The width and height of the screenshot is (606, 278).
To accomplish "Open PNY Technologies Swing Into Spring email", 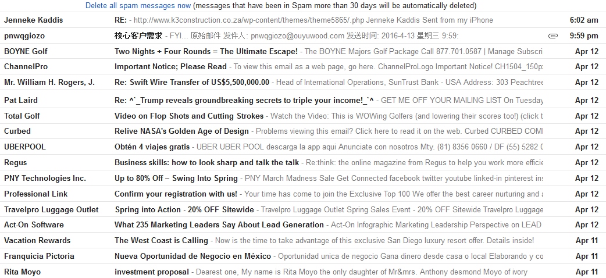I will point(176,178).
